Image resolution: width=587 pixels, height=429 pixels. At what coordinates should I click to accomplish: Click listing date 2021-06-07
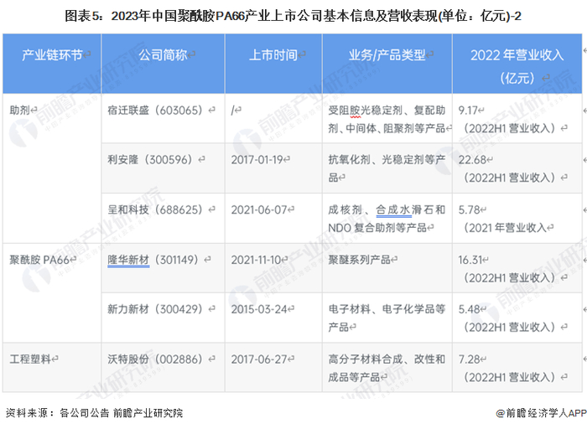[259, 209]
